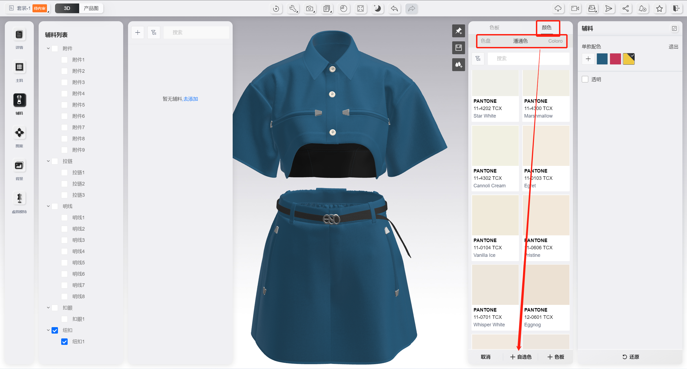This screenshot has height=369, width=687.
Task: Enable the 透明 transparent checkbox
Action: (585, 79)
